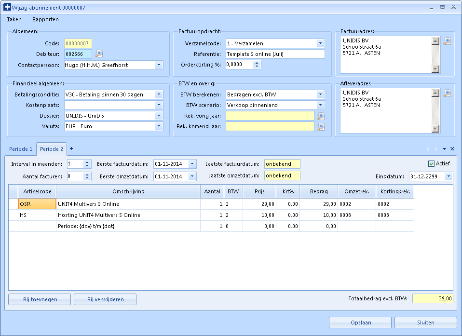Open the Taken menu

(x=14, y=19)
